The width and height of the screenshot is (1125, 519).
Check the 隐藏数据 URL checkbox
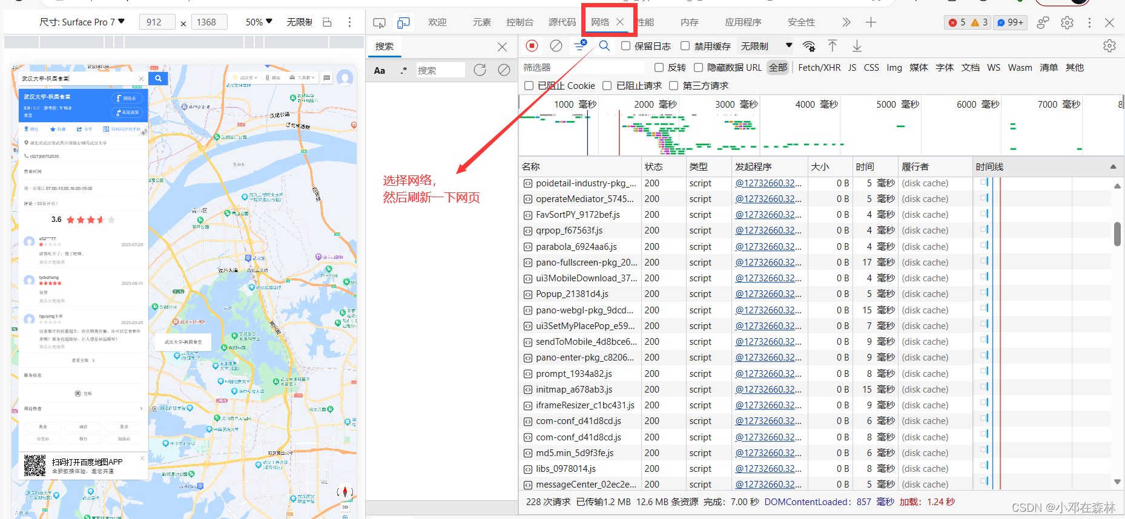click(x=698, y=68)
